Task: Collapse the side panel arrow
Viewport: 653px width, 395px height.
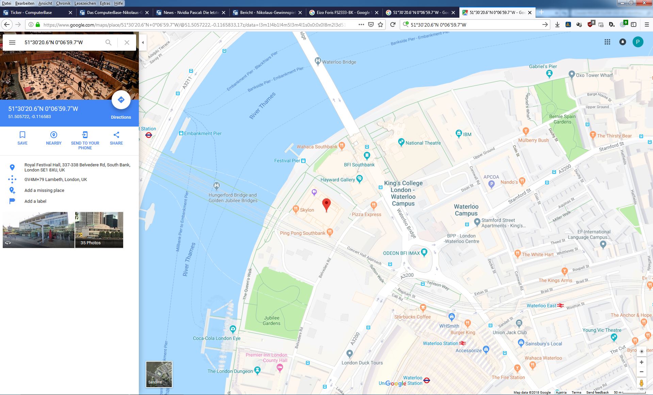Action: pos(143,43)
